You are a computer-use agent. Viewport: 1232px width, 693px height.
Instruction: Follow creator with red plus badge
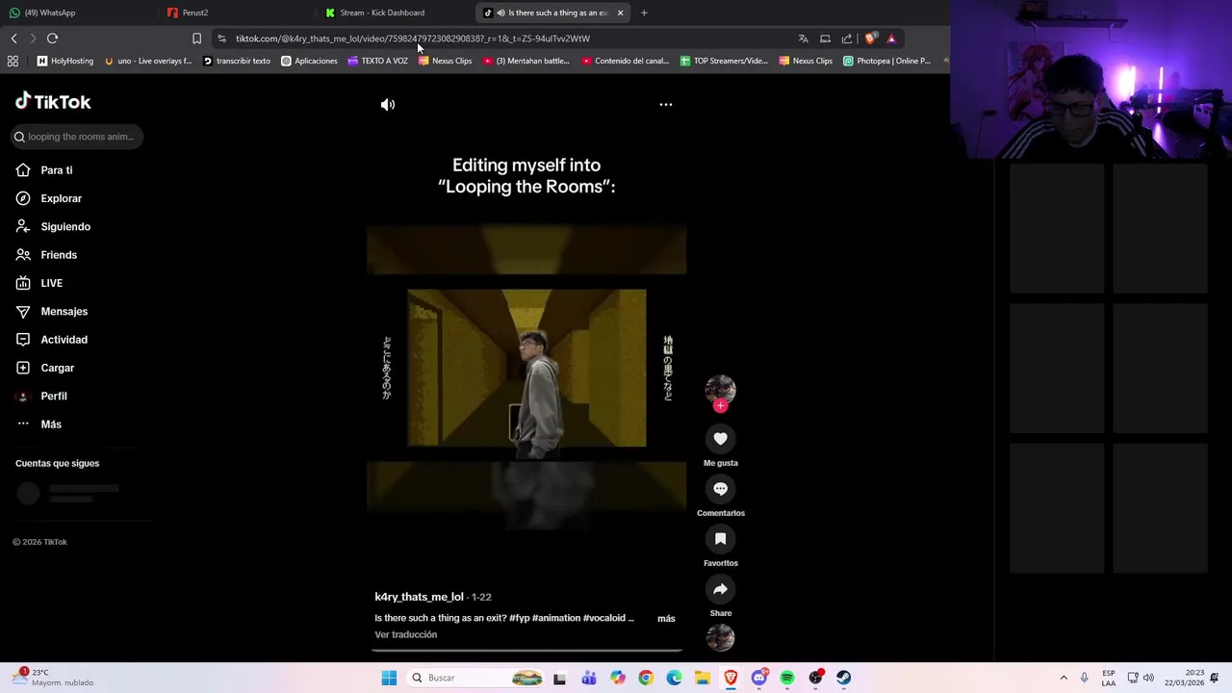point(720,405)
